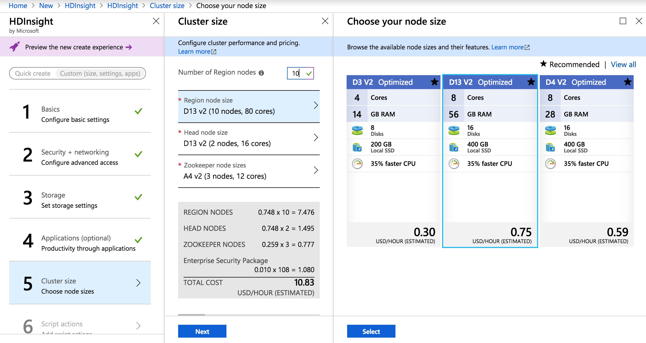
Task: Close the Choose your node size blade
Action: pos(639,21)
